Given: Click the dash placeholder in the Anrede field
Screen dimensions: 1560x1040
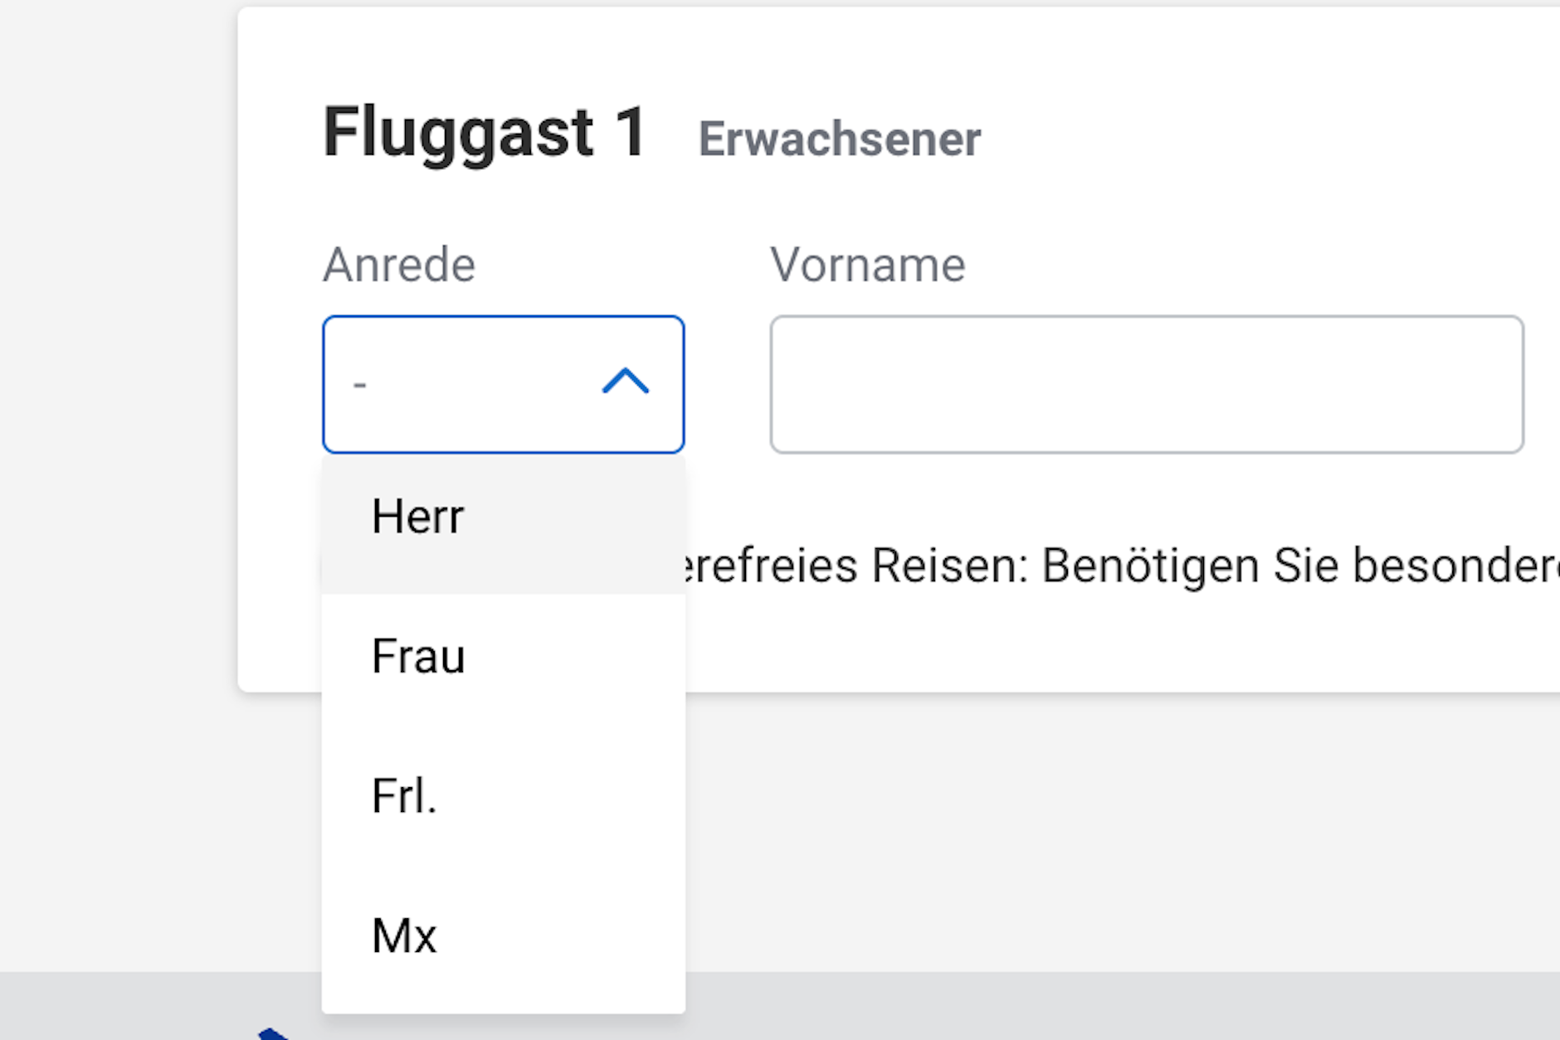Looking at the screenshot, I should click(x=358, y=383).
